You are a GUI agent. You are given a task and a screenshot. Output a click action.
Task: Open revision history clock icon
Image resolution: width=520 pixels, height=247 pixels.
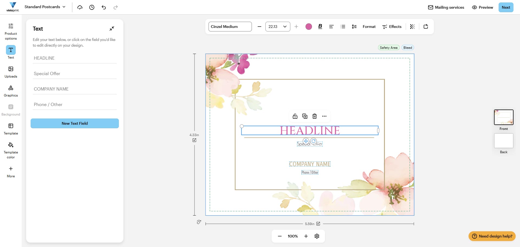point(92,7)
